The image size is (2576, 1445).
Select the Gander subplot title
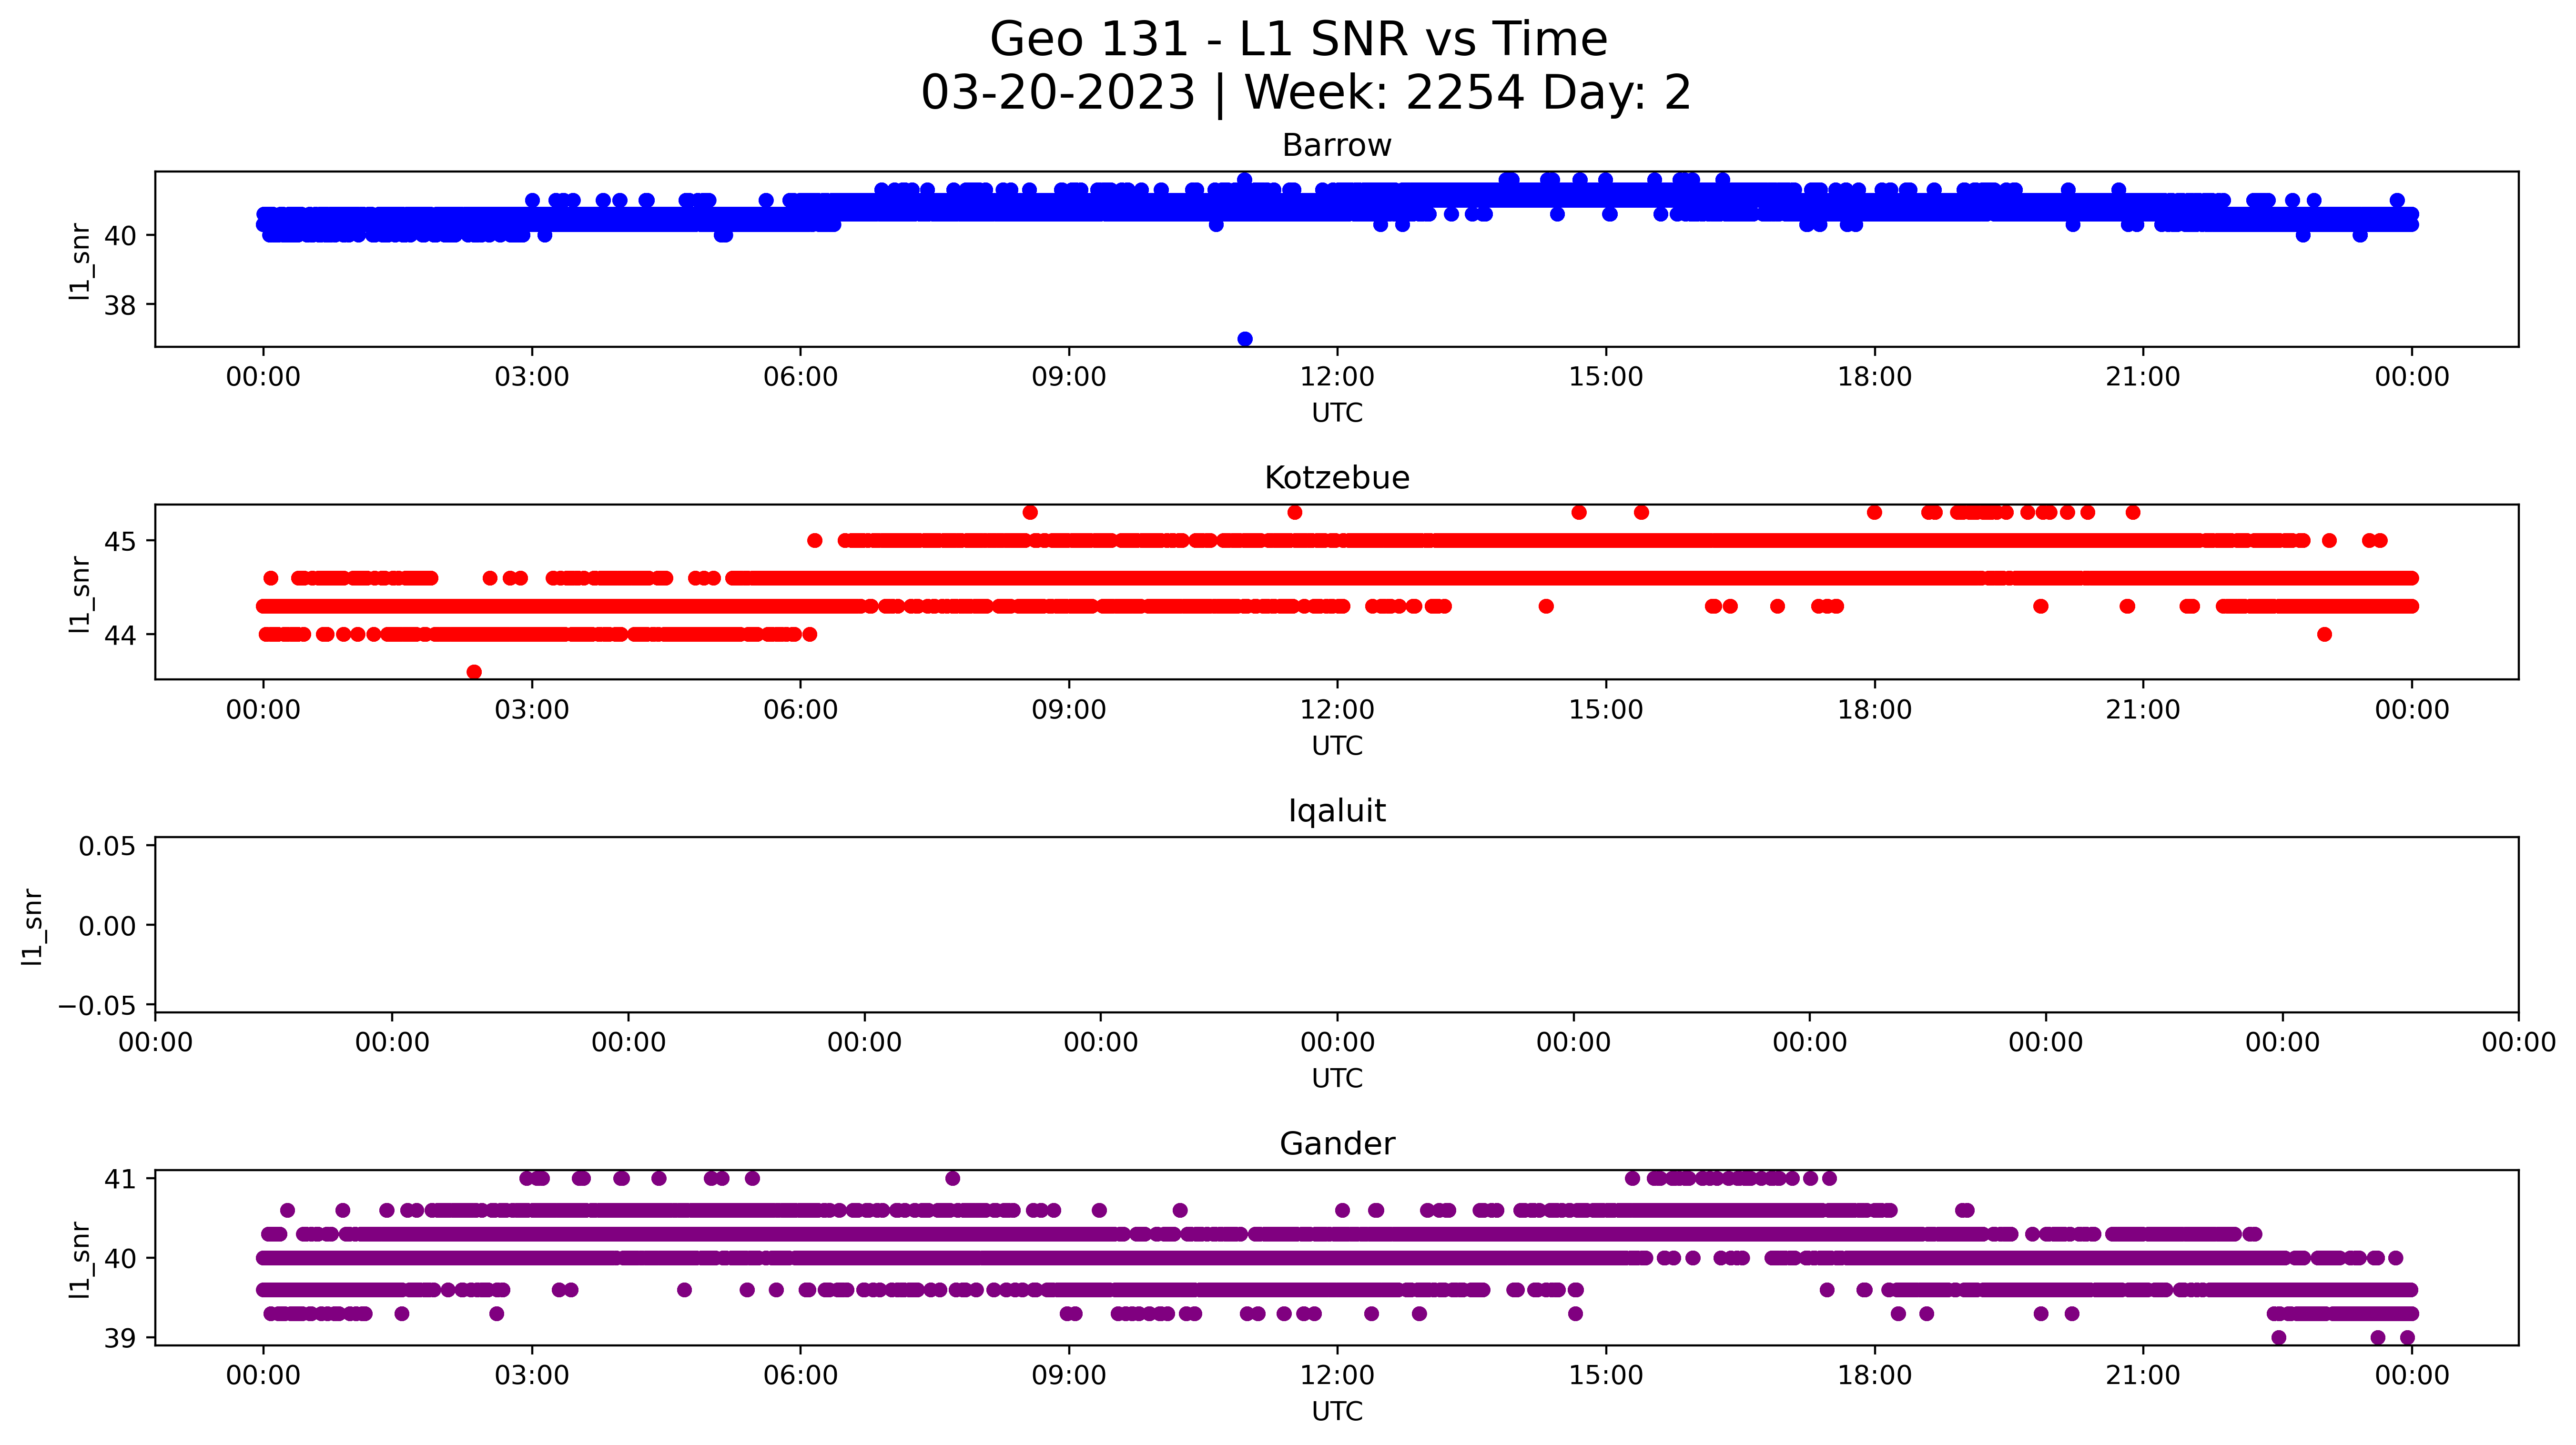point(1337,1144)
